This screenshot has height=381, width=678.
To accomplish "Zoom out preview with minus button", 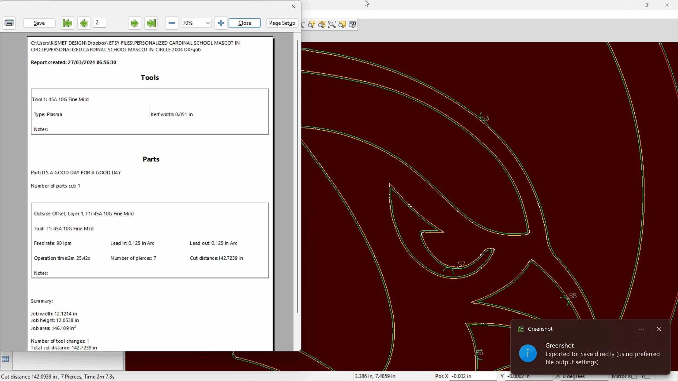I will [171, 23].
